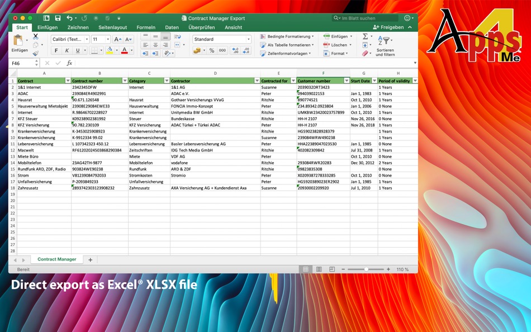Click the currency coins format icon

coord(197,50)
